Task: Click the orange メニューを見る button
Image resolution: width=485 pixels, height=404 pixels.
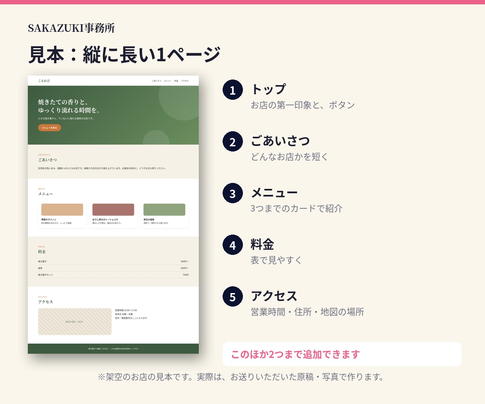Action: (x=50, y=128)
